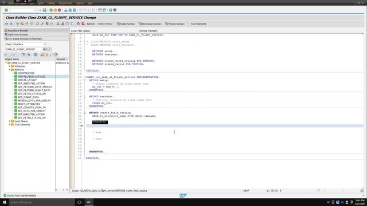
Task: Expand the Text Elements folder in tree
Action: tap(10, 125)
